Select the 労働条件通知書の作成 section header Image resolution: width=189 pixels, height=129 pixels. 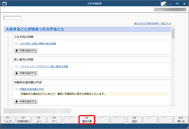pos(92,83)
